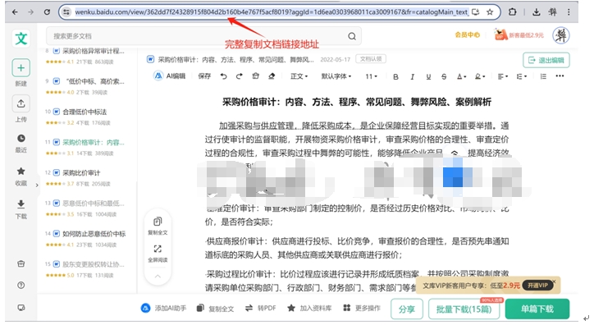
Task: Click the 新建 plus icon in the sidebar
Action: [x=21, y=68]
